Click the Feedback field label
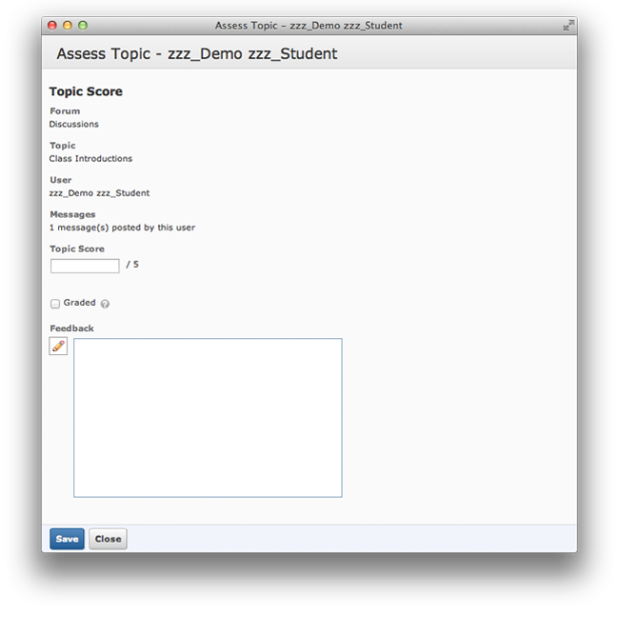Image resolution: width=619 pixels, height=635 pixels. tap(71, 328)
